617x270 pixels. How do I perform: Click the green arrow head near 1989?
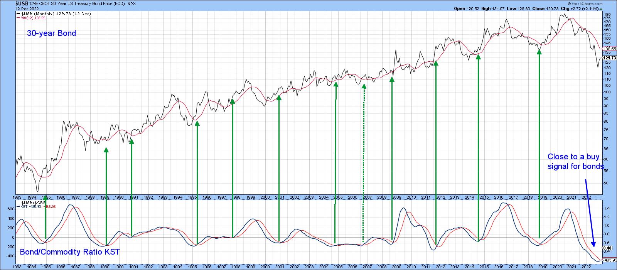(x=106, y=150)
